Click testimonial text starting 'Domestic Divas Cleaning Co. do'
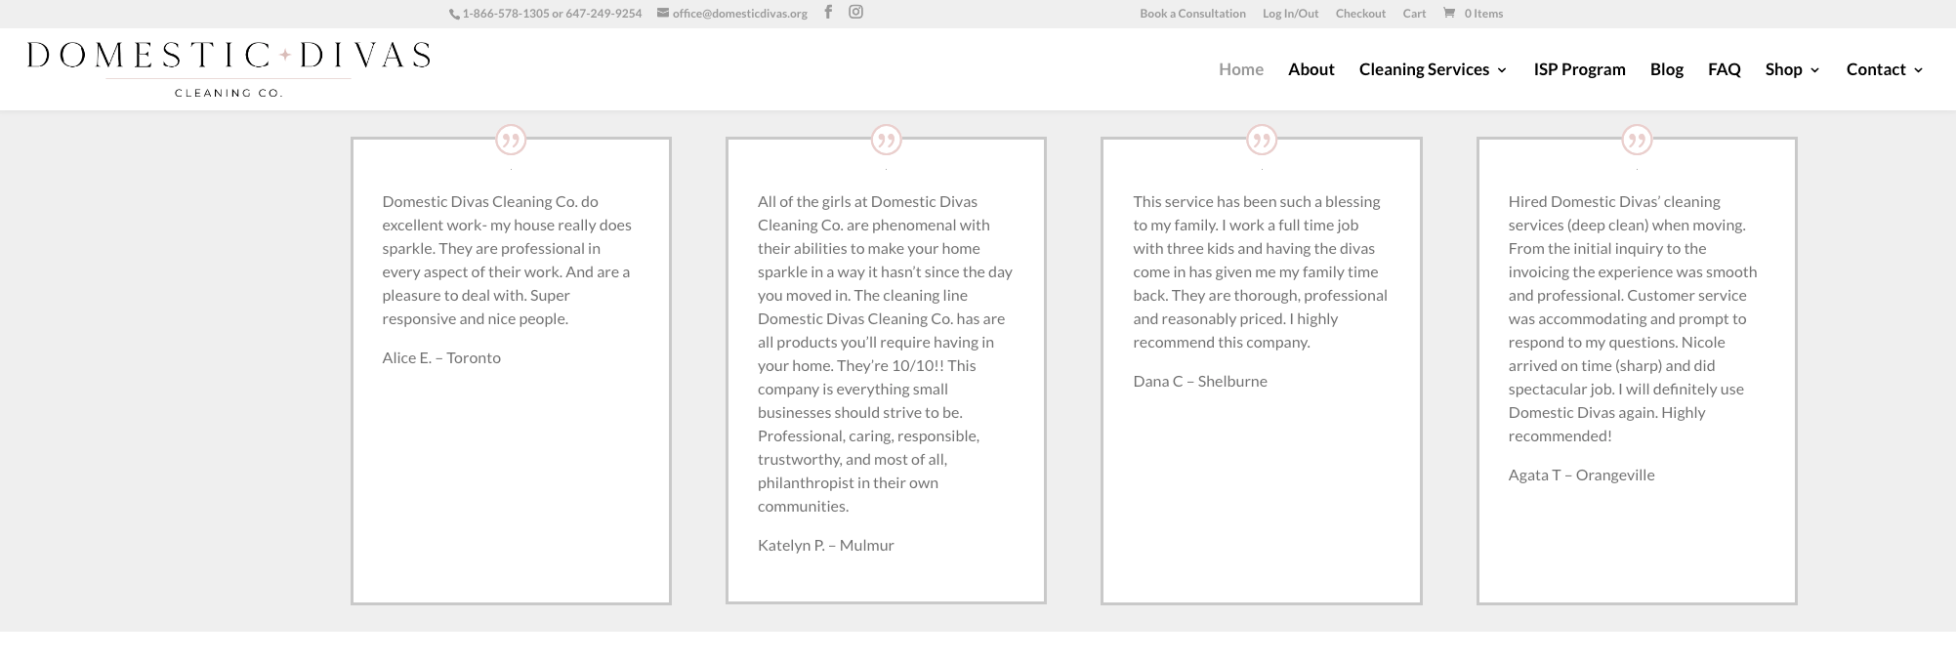 (x=507, y=260)
